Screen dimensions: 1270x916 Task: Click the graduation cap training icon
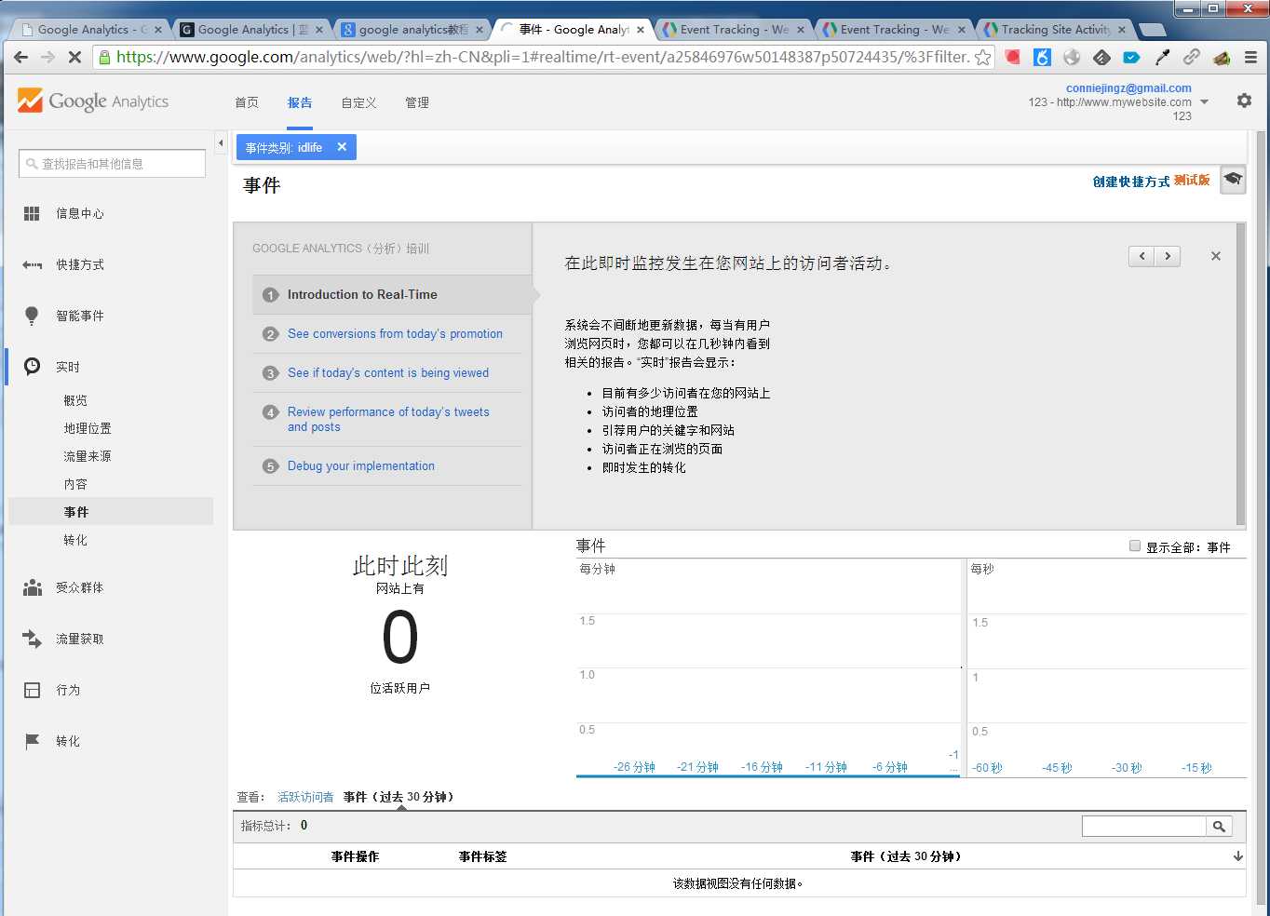click(x=1233, y=179)
